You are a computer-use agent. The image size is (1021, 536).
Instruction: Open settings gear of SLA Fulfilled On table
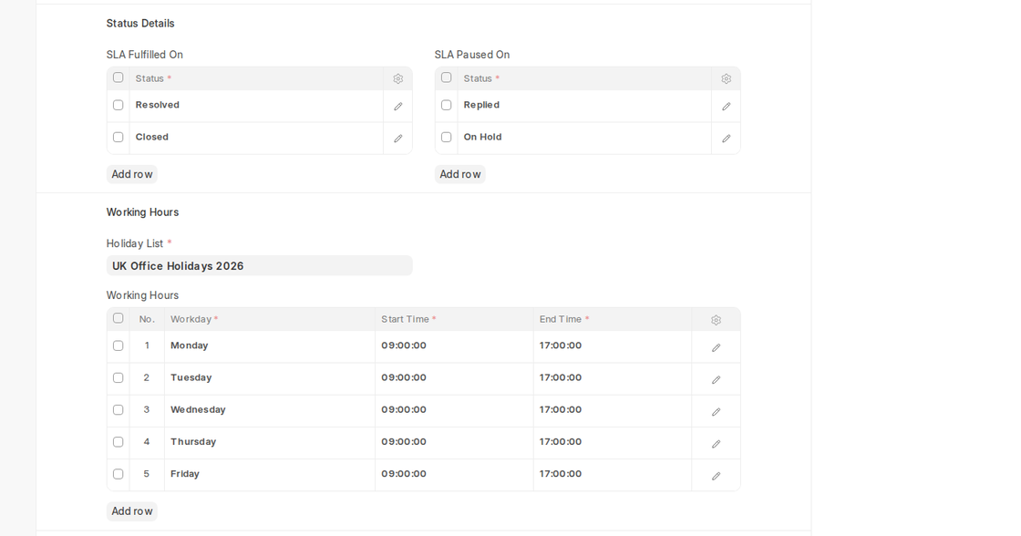(x=397, y=78)
